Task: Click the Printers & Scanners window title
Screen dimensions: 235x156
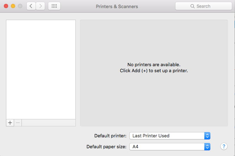Action: pyautogui.click(x=117, y=6)
